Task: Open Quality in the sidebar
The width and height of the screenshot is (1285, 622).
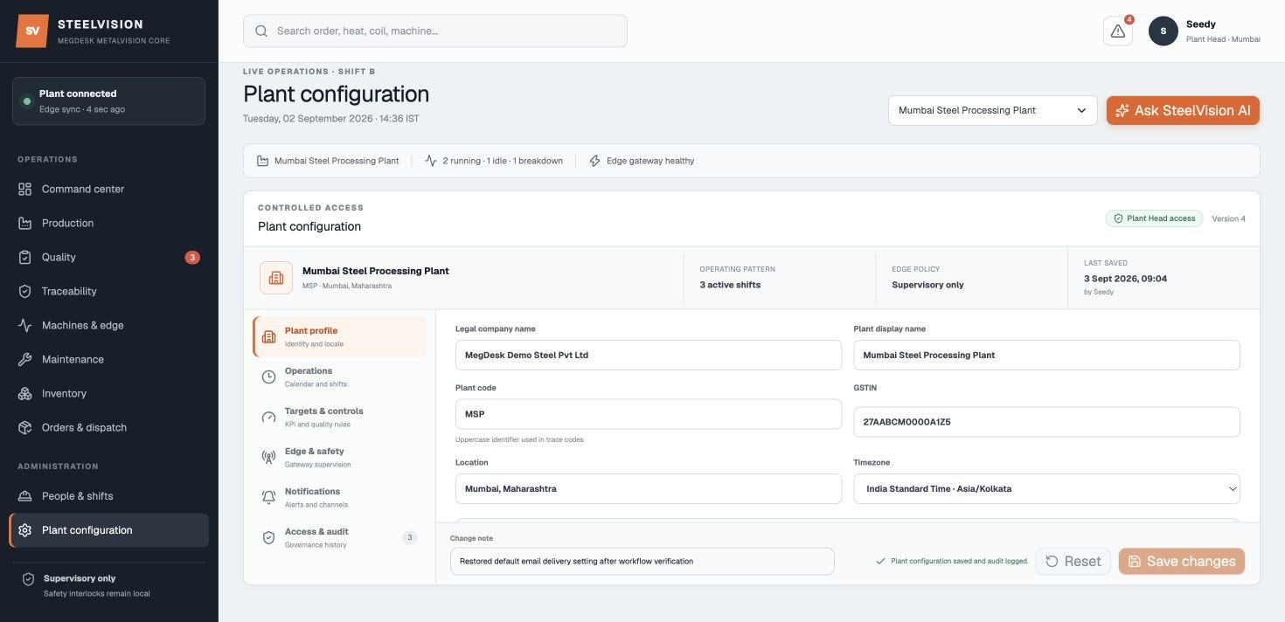Action: pos(108,258)
